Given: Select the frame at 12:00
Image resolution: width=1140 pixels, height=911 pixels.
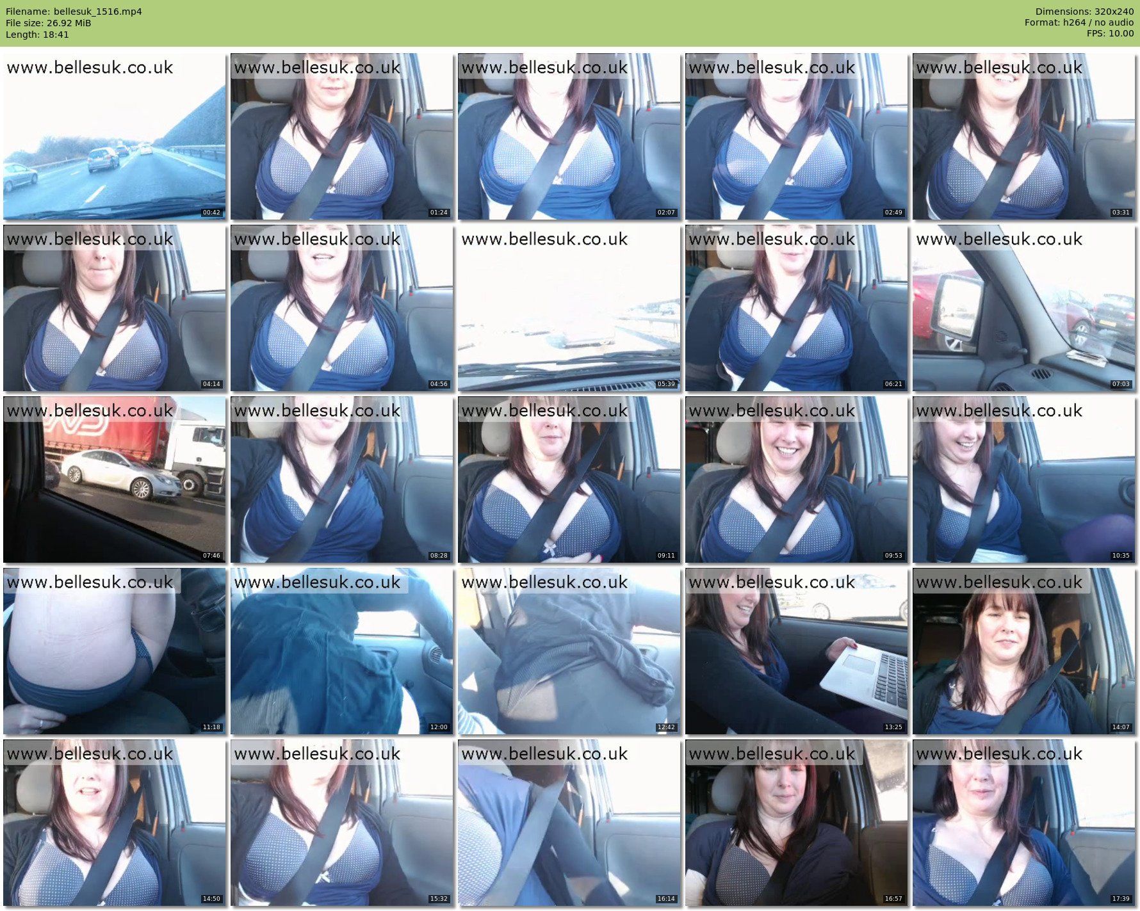Looking at the screenshot, I should pos(342,651).
